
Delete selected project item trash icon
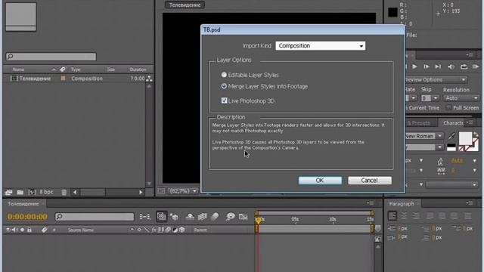pos(64,192)
